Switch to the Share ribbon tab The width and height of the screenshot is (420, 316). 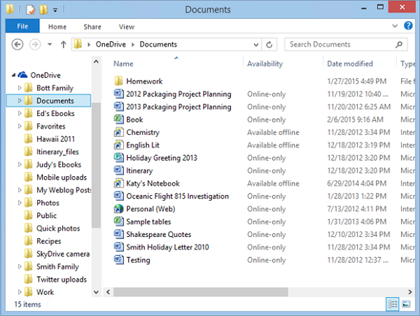coord(92,27)
